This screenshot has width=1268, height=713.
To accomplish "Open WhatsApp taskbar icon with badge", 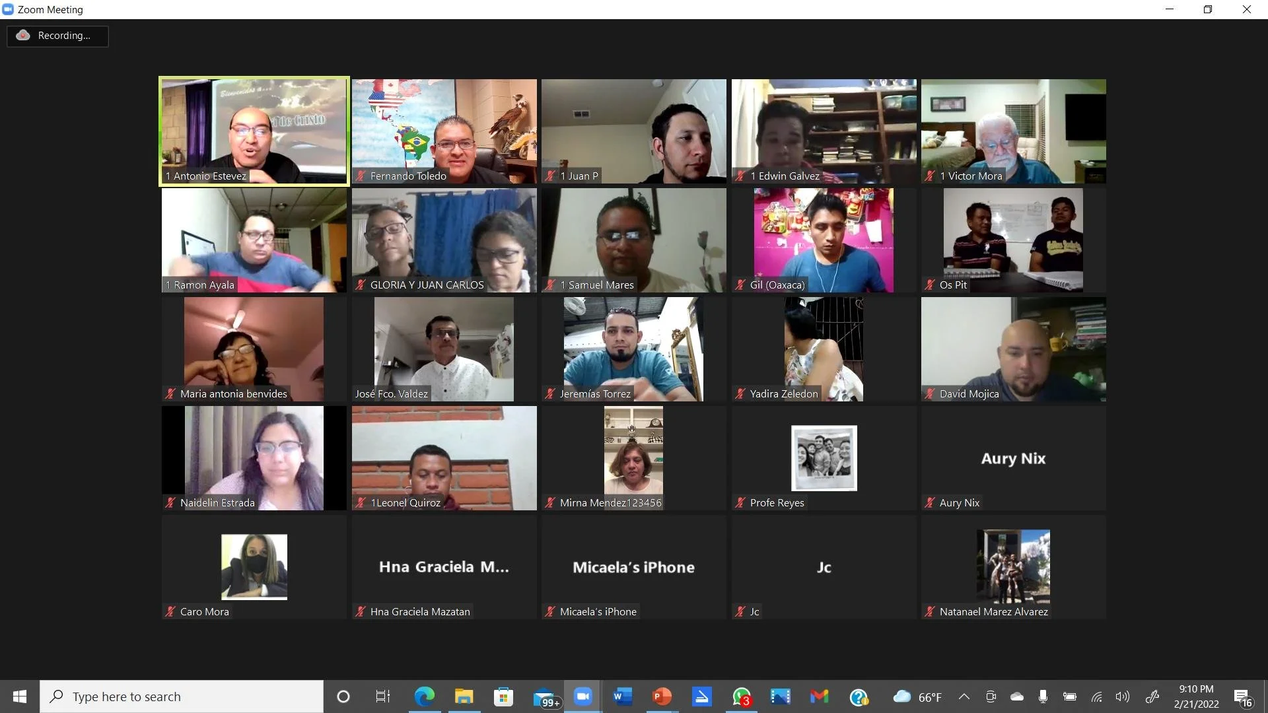I will (741, 696).
